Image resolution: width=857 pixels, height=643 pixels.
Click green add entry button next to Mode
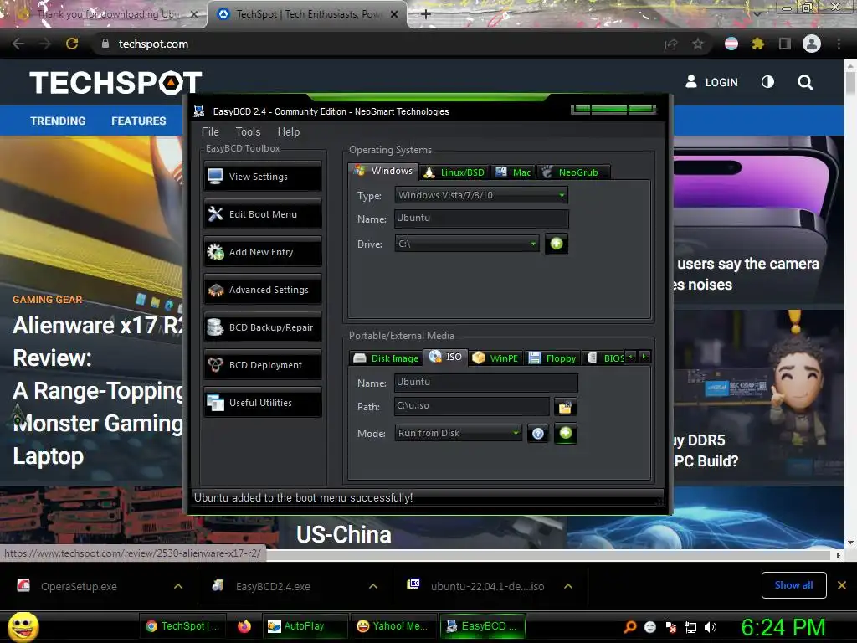pos(566,433)
